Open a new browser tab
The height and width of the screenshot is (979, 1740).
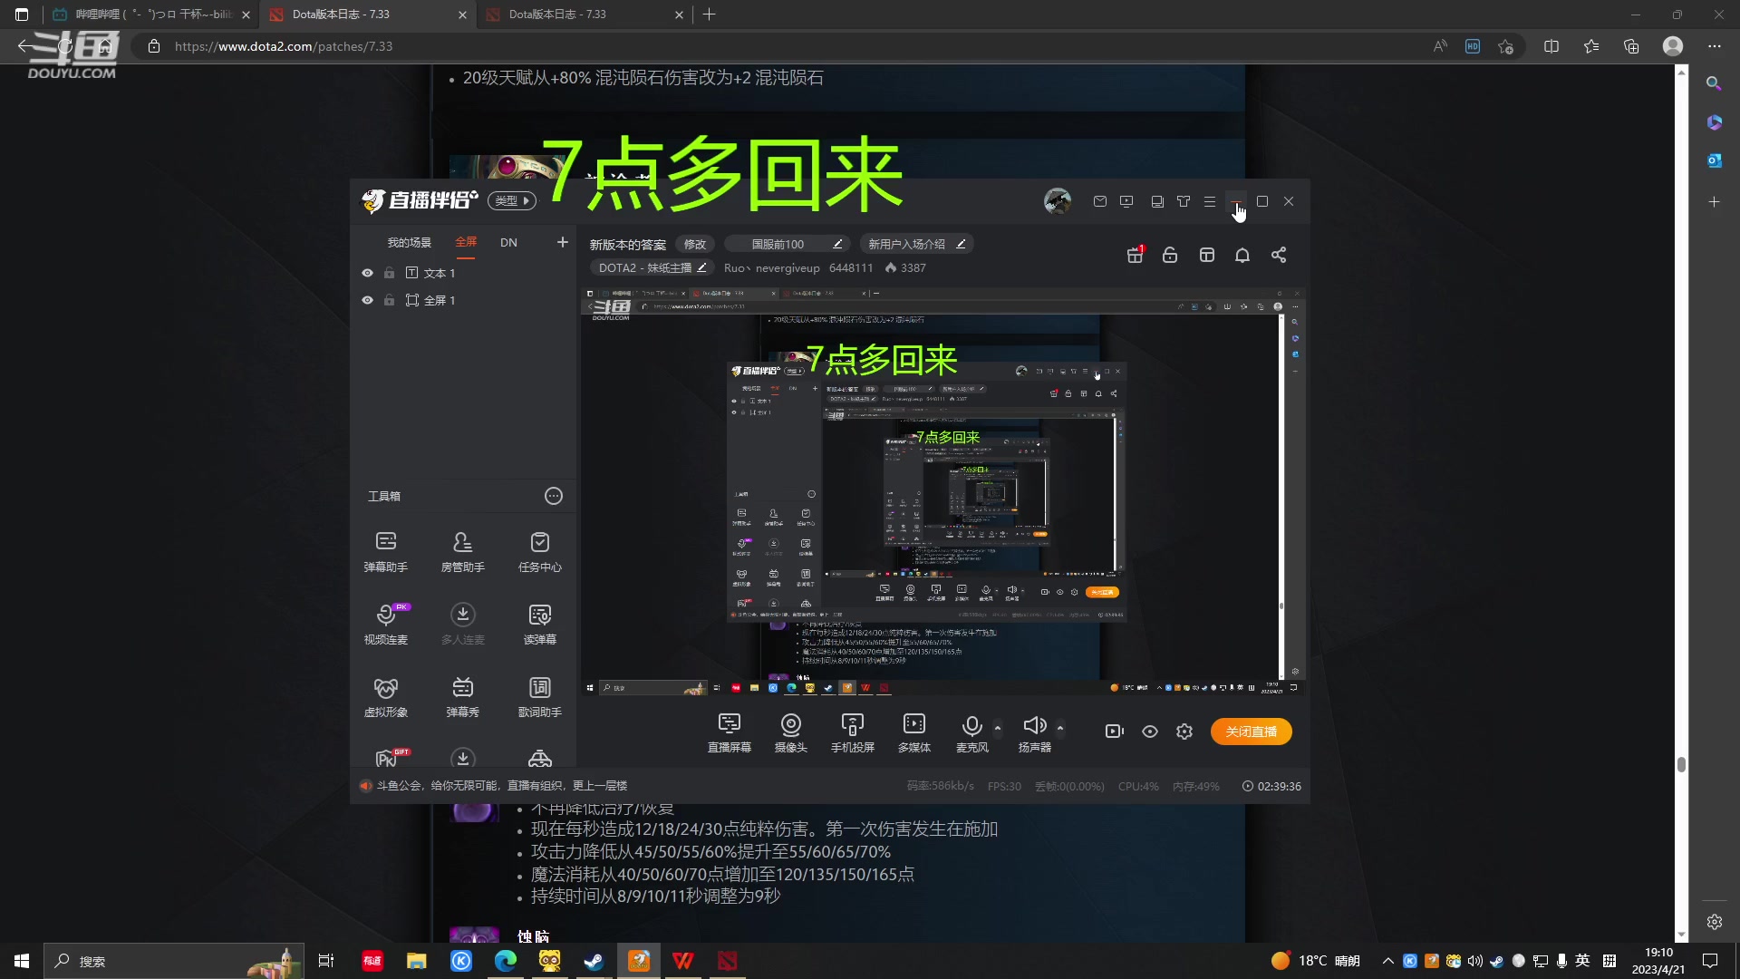(x=710, y=15)
